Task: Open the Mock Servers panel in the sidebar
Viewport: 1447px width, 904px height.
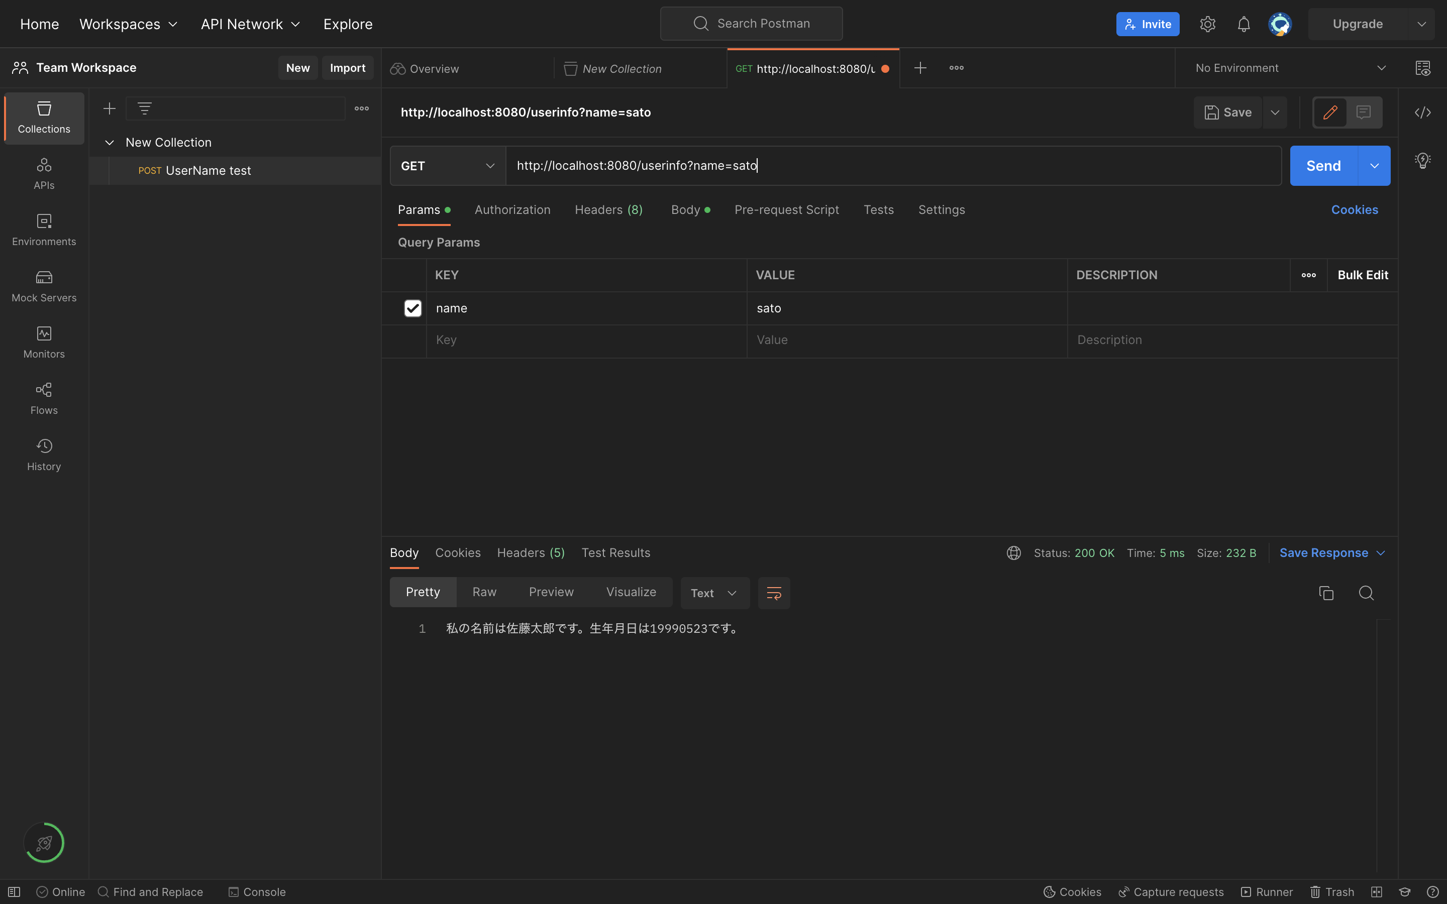Action: [x=43, y=286]
